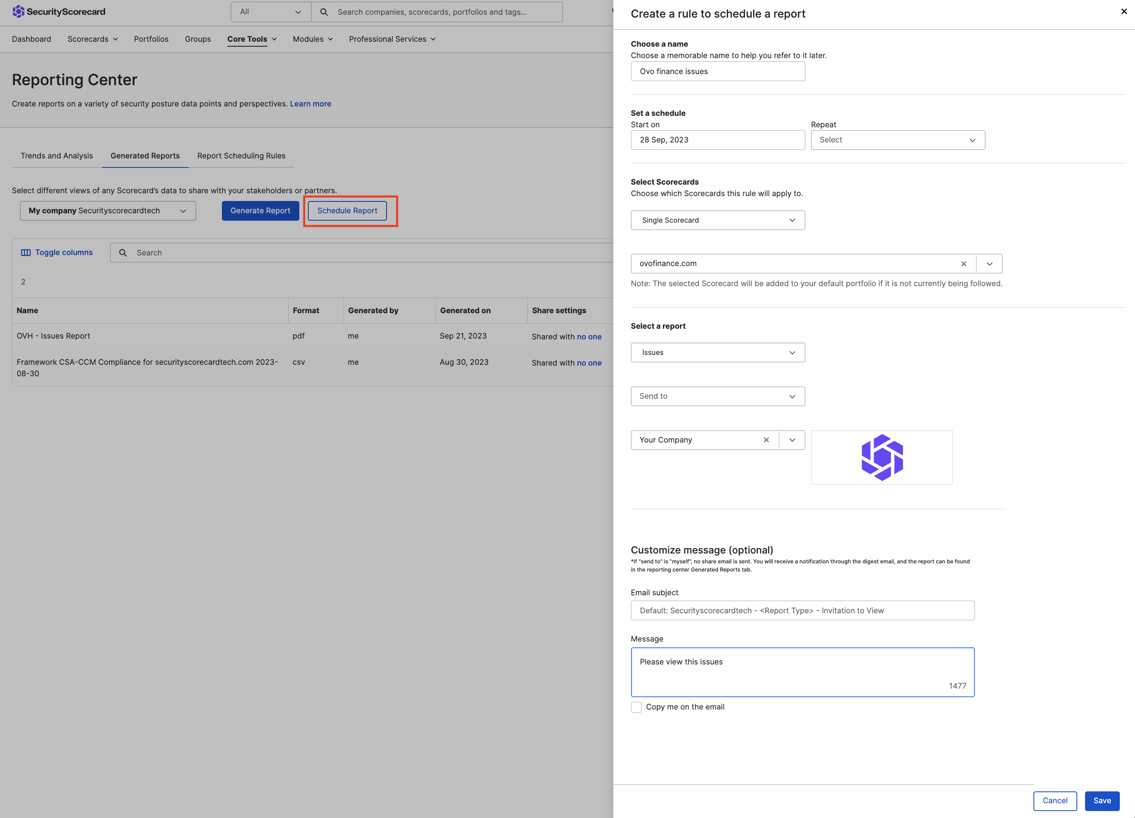The image size is (1135, 818).
Task: Click no one link for Framework CSA-CCM report
Action: [x=589, y=363]
